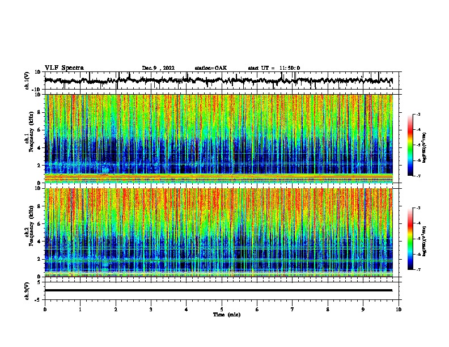Click the time axis tick label '2'
This screenshot has height=347, width=449.
[116, 310]
